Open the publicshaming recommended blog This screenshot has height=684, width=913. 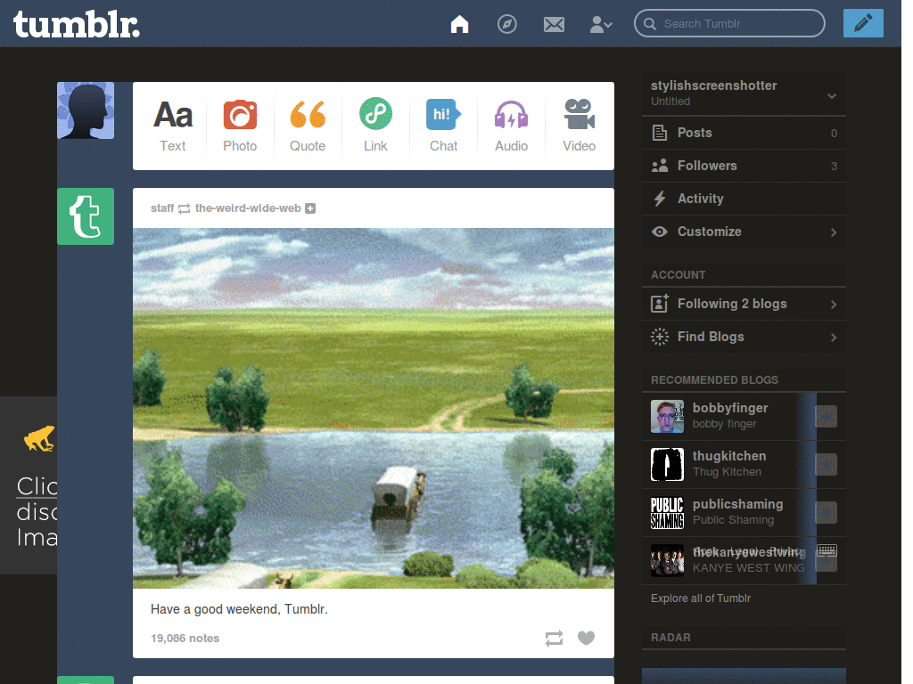tap(737, 504)
